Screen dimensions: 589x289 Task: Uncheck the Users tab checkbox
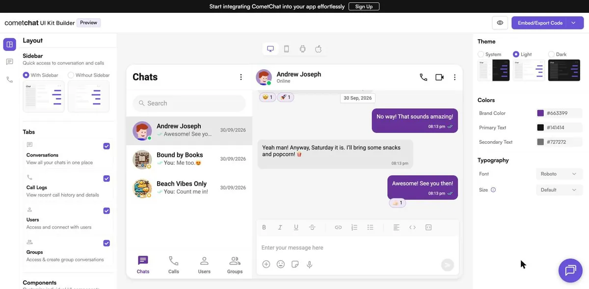click(x=107, y=211)
